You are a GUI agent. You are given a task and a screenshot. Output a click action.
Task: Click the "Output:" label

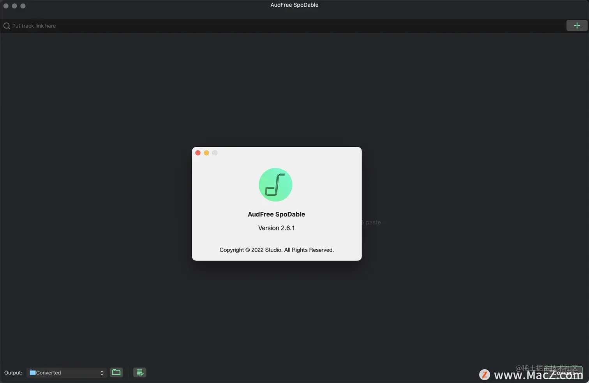(13, 373)
